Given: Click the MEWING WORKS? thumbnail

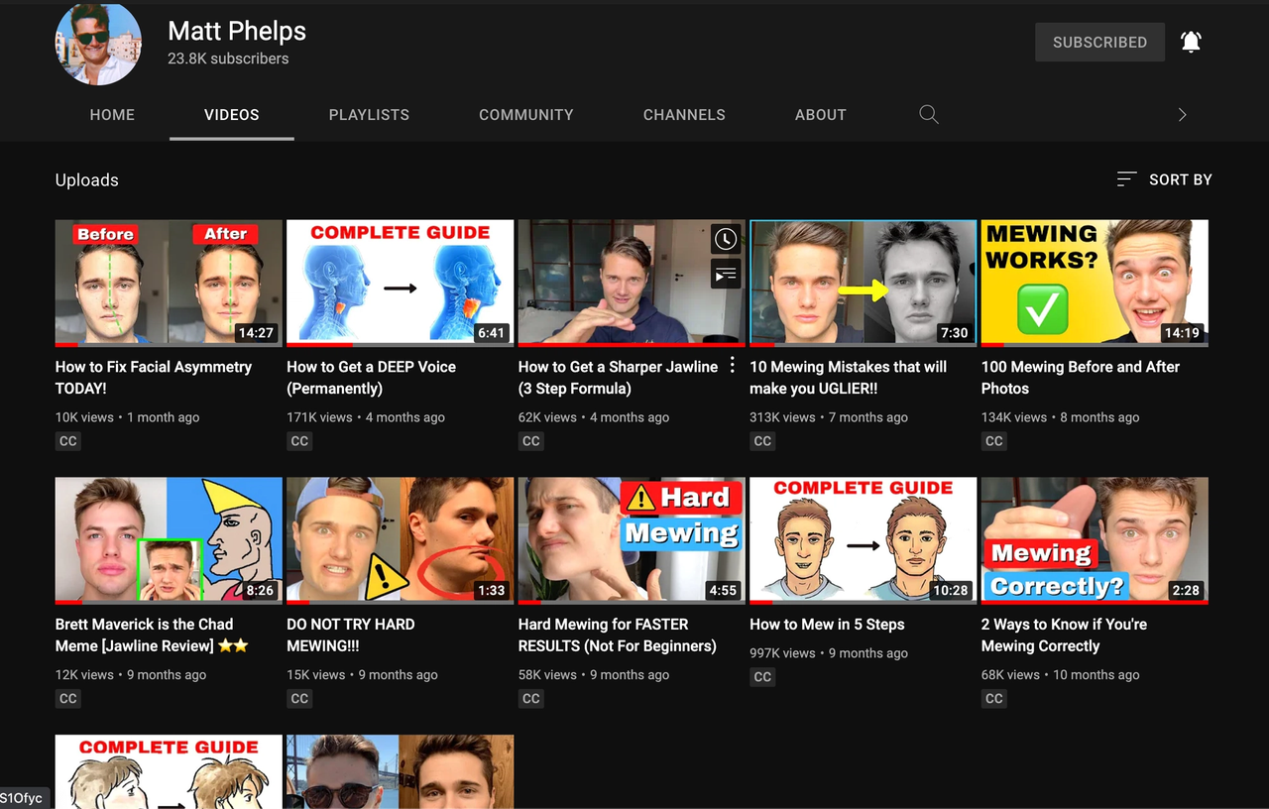Looking at the screenshot, I should pyautogui.click(x=1095, y=283).
